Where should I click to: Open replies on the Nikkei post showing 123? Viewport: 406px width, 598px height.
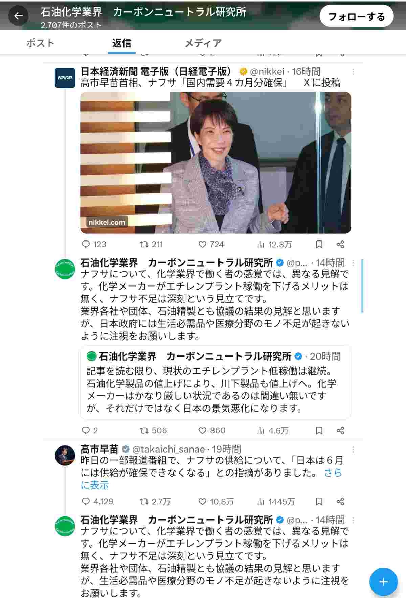(x=94, y=244)
